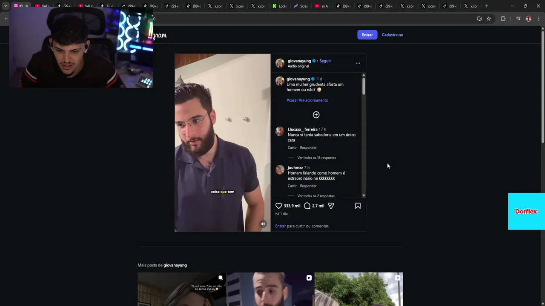Click the reel icon on the trees thumbnail

397,278
